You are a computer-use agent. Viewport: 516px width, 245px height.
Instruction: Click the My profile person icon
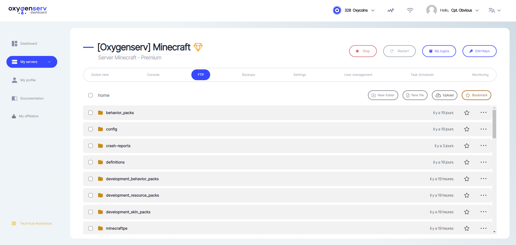15,80
